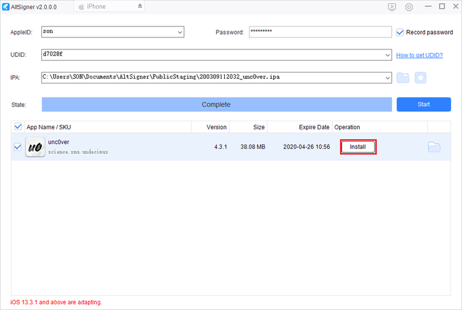Image resolution: width=462 pixels, height=310 pixels.
Task: Select the unc0ver app name text
Action: (59, 142)
